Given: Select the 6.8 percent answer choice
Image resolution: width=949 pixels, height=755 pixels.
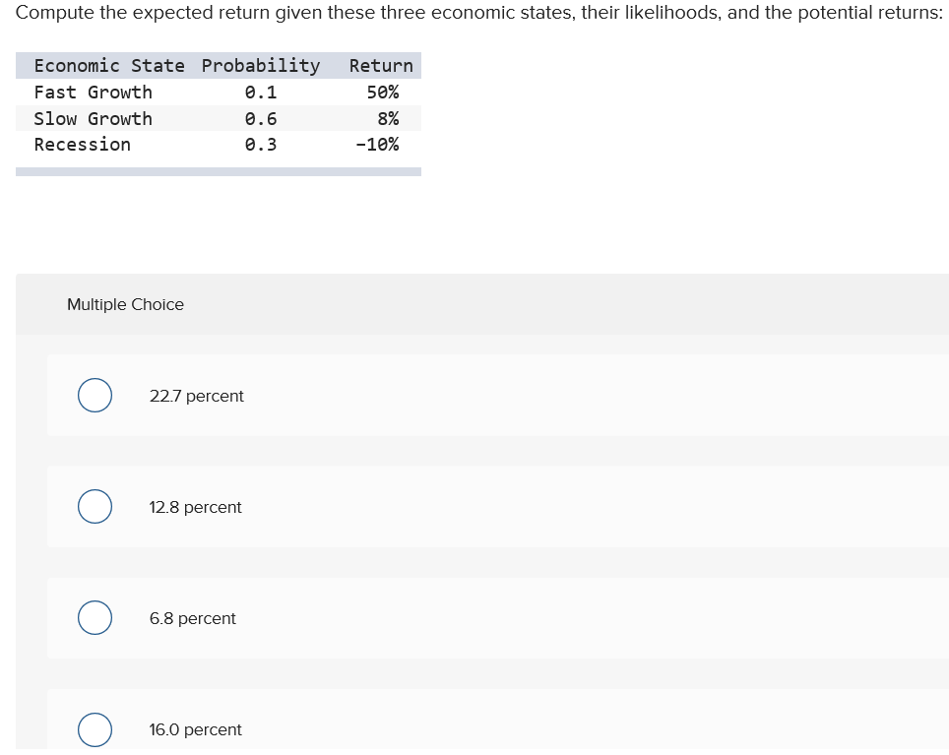Looking at the screenshot, I should coord(95,617).
